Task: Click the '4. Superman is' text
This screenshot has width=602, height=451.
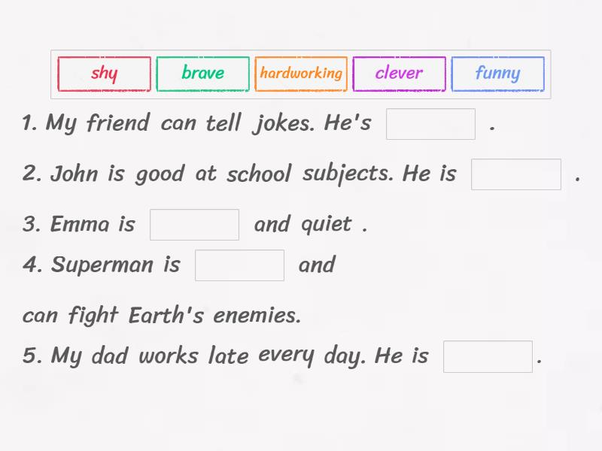Action: point(102,265)
